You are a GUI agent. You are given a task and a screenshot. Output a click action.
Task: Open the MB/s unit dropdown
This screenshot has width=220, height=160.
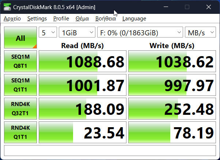click(x=200, y=33)
